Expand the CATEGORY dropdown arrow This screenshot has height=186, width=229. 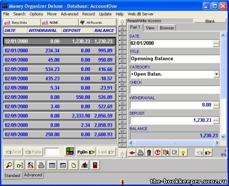click(216, 74)
